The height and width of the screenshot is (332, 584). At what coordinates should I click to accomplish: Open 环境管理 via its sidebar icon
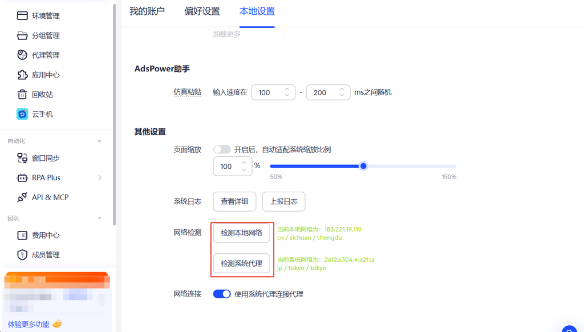pyautogui.click(x=22, y=15)
